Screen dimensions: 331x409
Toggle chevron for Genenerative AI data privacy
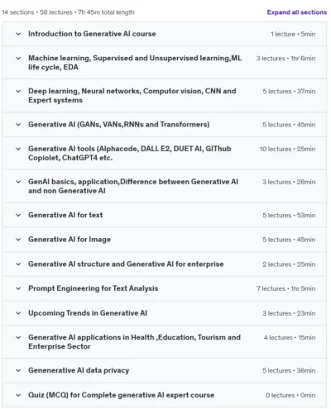click(x=18, y=370)
